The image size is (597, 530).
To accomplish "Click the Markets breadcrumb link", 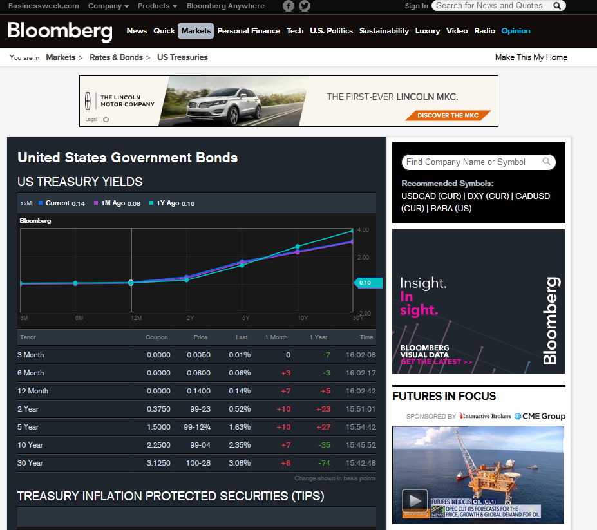I will click(61, 57).
